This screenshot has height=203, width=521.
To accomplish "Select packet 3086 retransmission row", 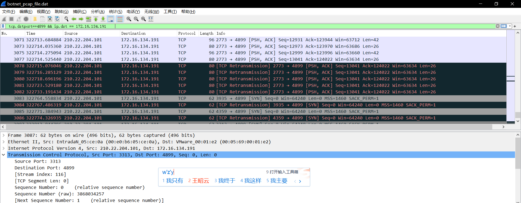I will click(253, 118).
